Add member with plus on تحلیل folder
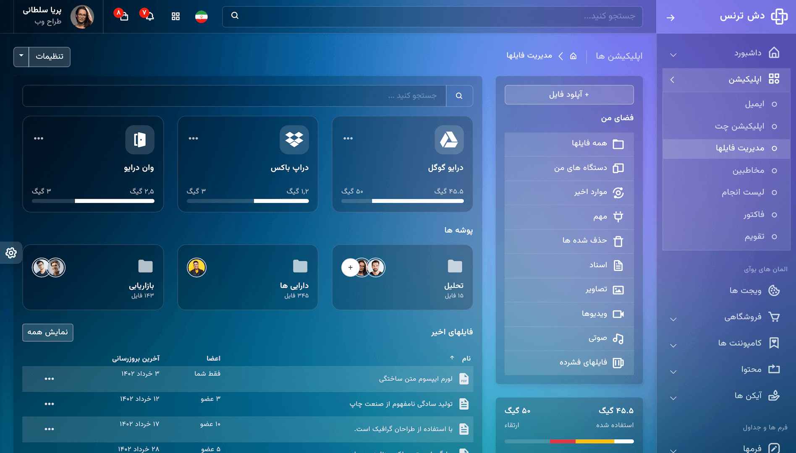This screenshot has width=796, height=453. coord(350,267)
